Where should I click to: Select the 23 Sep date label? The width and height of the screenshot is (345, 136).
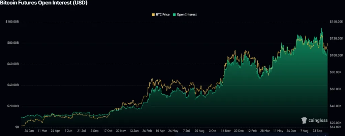click(x=318, y=130)
